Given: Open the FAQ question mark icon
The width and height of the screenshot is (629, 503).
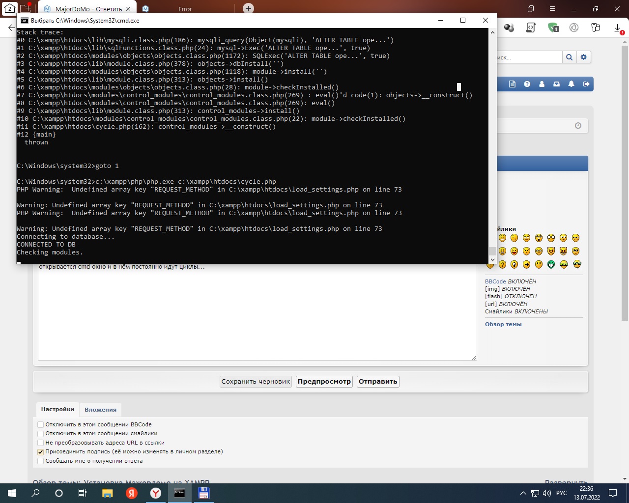Looking at the screenshot, I should point(527,84).
